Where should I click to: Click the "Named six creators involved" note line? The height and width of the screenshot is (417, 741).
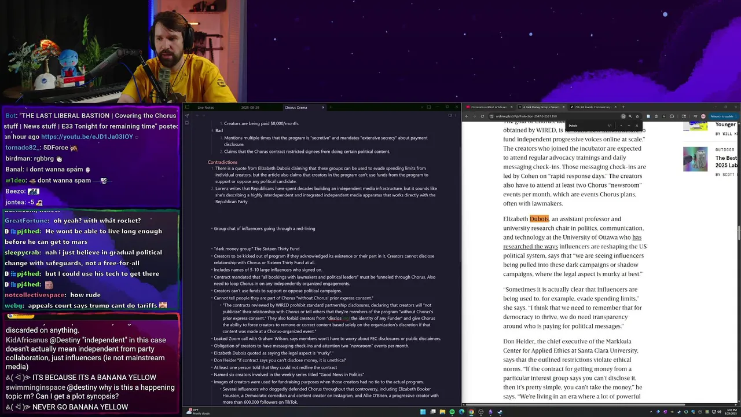click(x=289, y=375)
